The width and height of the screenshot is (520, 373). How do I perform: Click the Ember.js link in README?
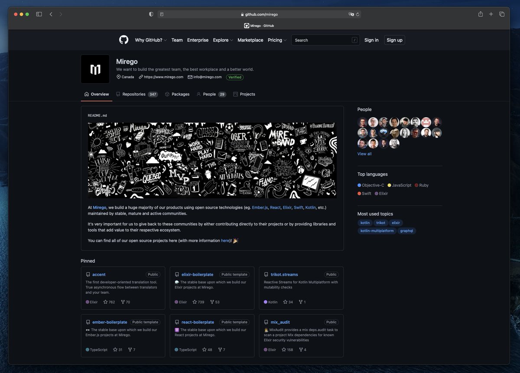pyautogui.click(x=260, y=208)
